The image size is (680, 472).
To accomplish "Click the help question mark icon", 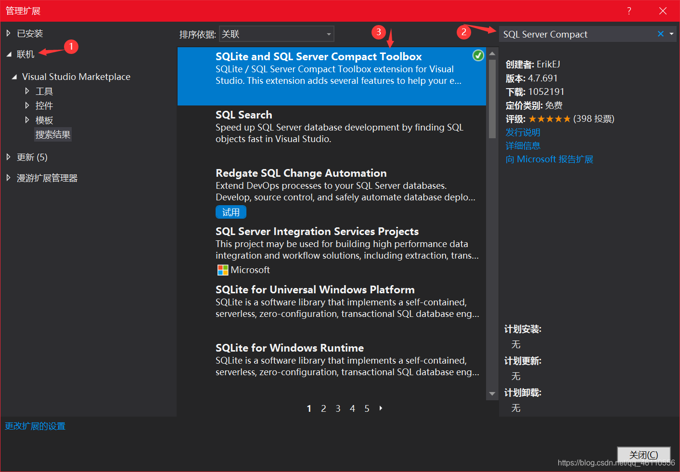I will pyautogui.click(x=629, y=11).
